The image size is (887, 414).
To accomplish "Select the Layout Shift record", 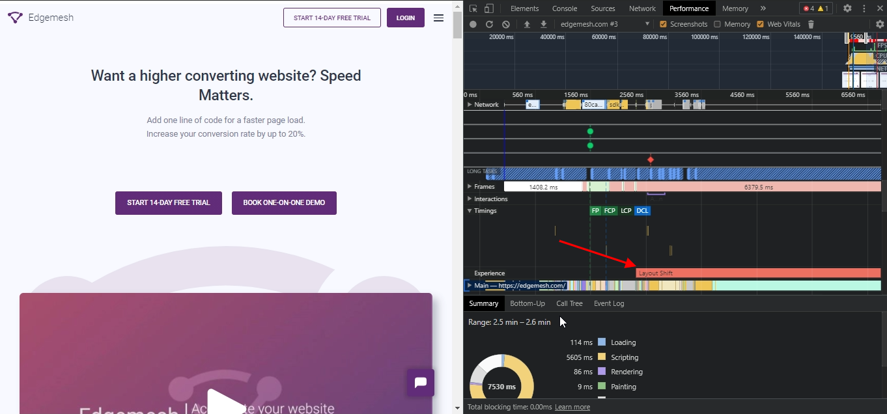I will tap(758, 273).
